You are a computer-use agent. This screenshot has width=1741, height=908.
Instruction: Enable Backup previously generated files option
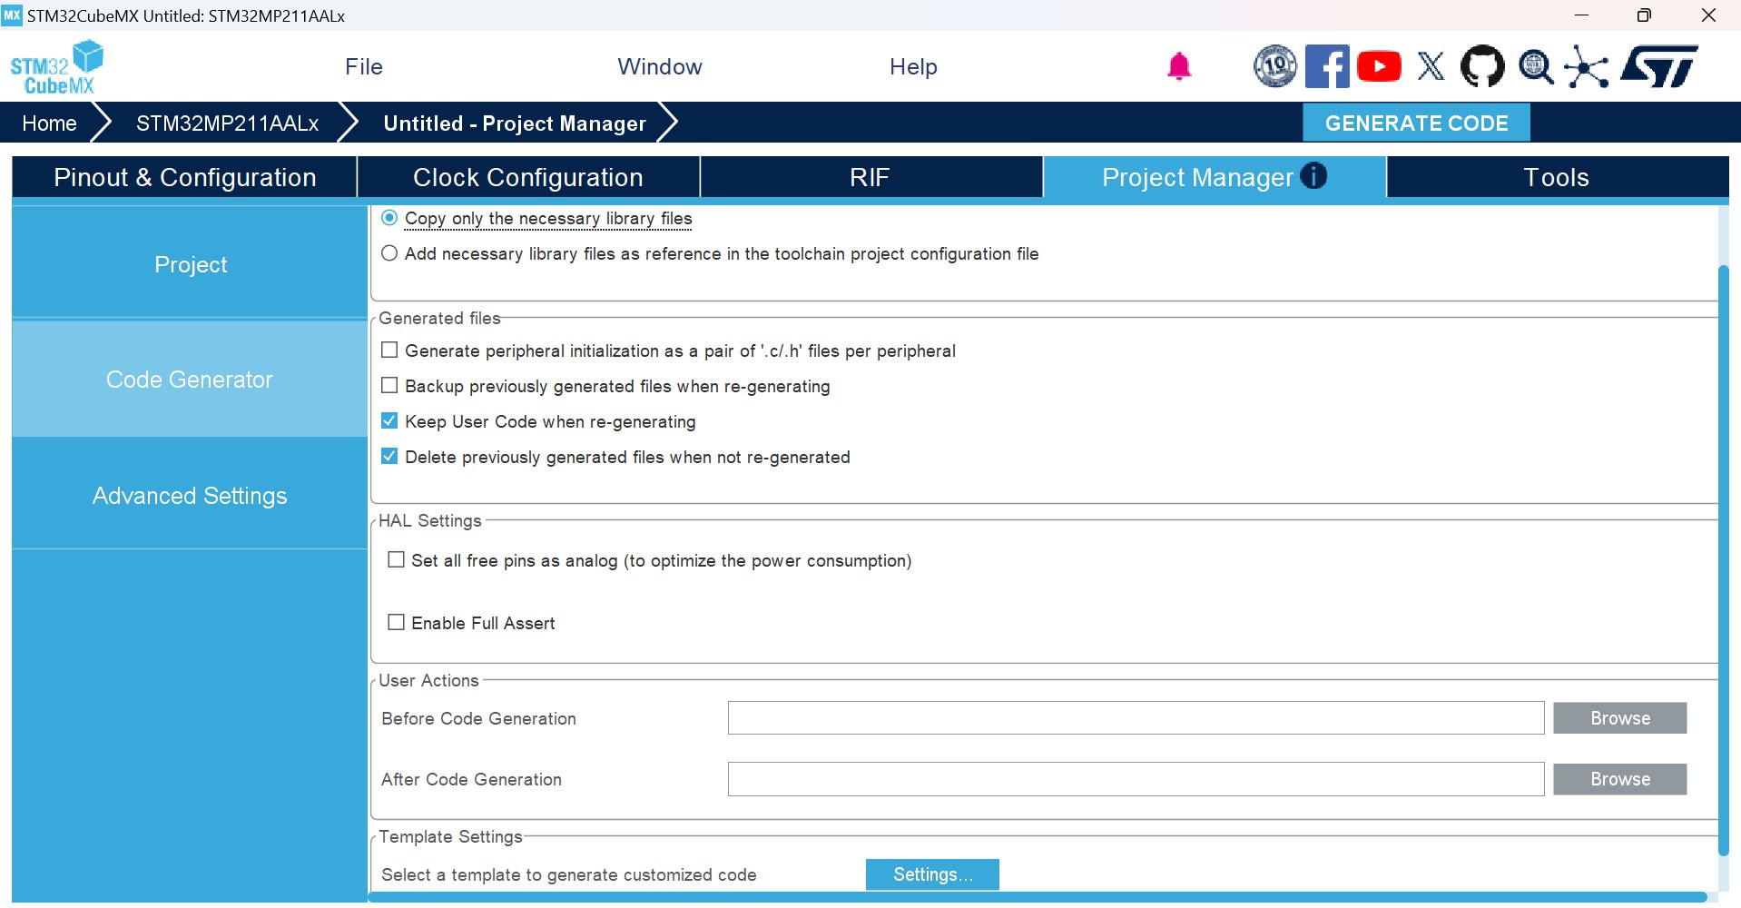coord(389,386)
